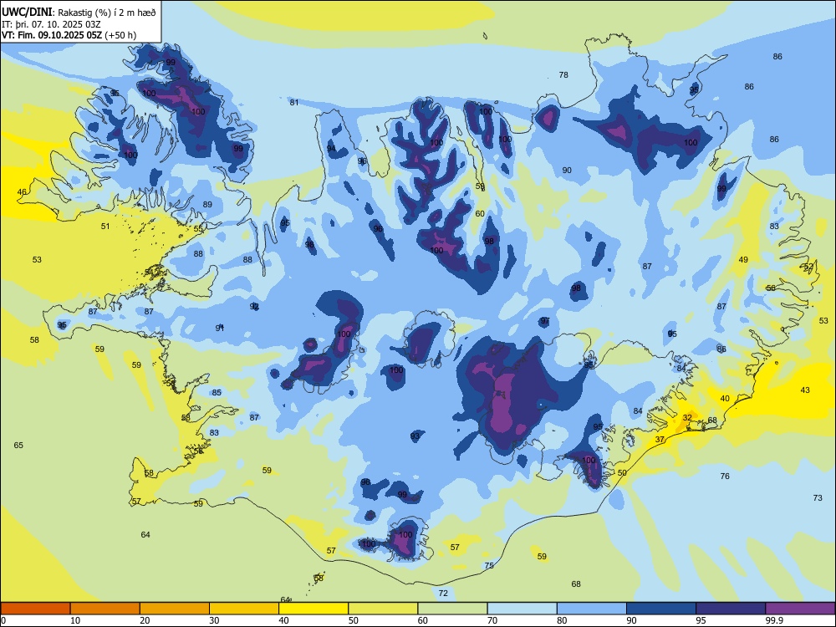
Task: Click the 'Rakastig (%) í 2 m hæð' label
Action: click(107, 13)
